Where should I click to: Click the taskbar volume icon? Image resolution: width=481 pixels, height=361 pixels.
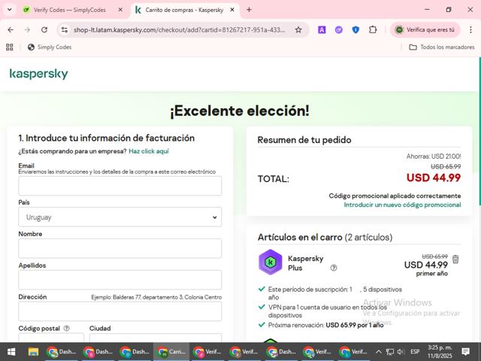click(x=401, y=352)
